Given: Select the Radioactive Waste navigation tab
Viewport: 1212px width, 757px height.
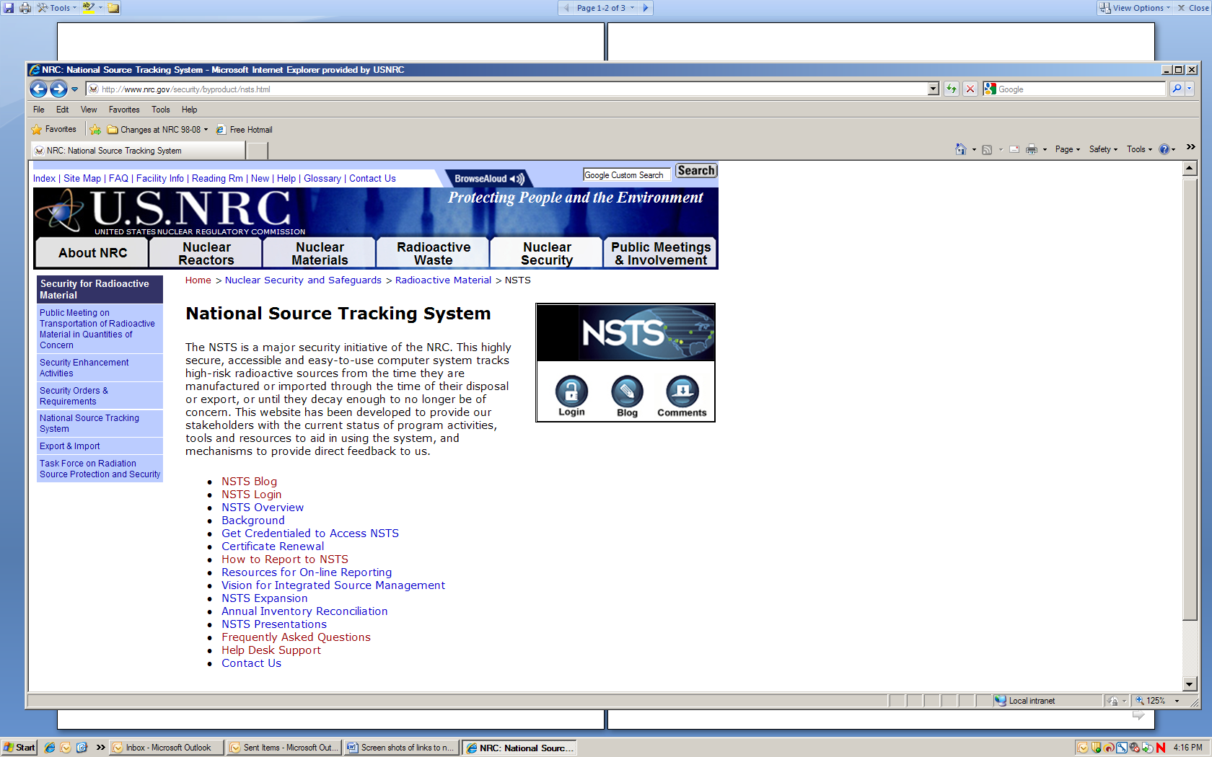Looking at the screenshot, I should [434, 253].
